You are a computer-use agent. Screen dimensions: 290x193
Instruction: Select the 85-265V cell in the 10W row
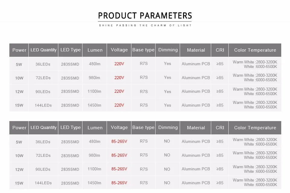click(x=119, y=155)
